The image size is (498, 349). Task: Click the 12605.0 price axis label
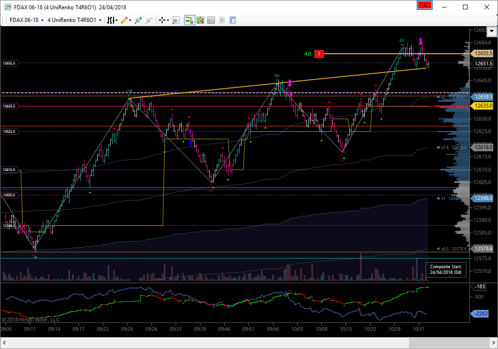point(482,182)
